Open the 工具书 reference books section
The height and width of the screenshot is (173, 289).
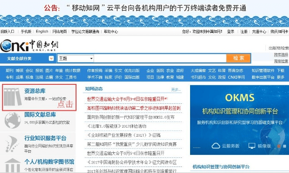pyautogui.click(x=71, y=77)
